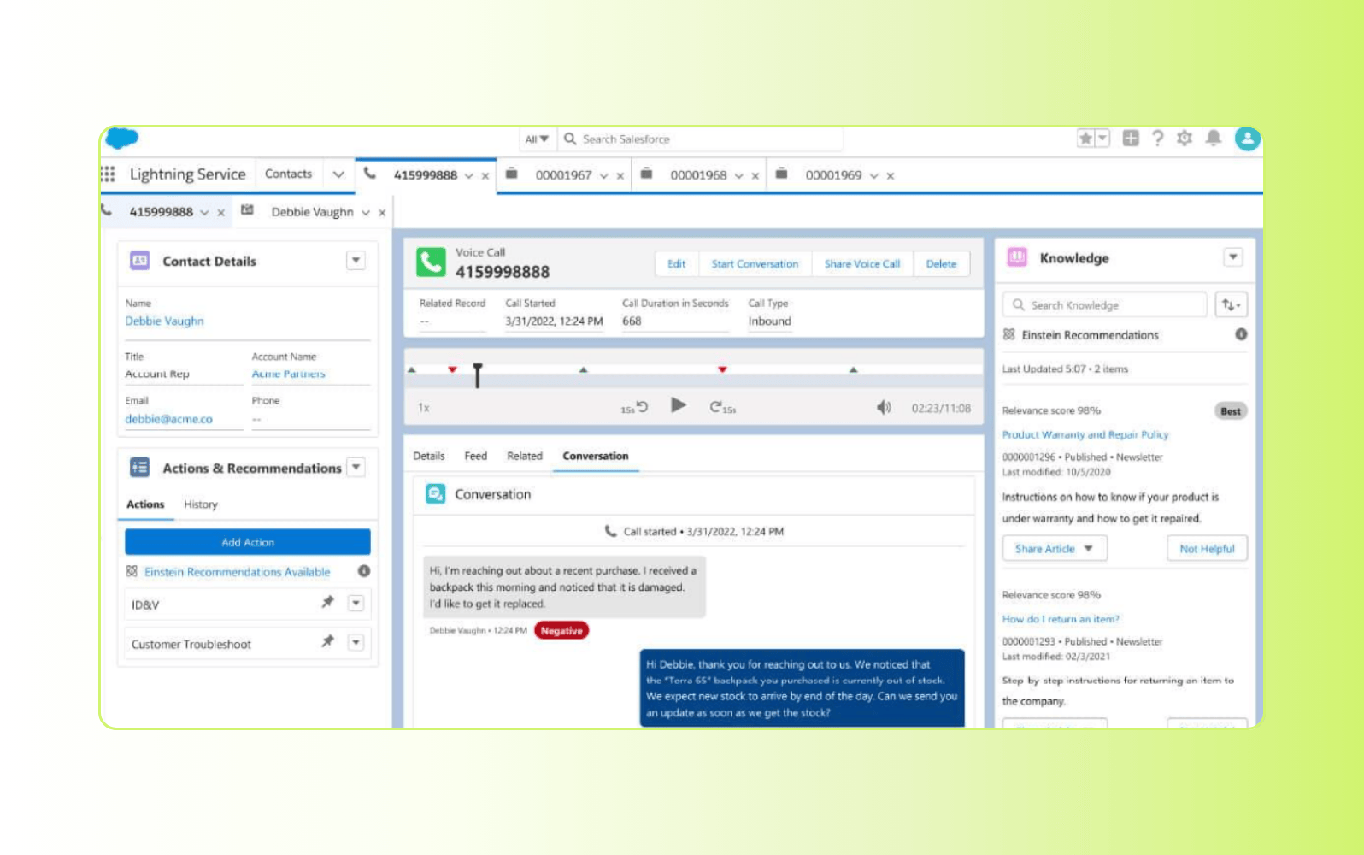Play the call recording
The width and height of the screenshot is (1364, 855).
pos(679,405)
